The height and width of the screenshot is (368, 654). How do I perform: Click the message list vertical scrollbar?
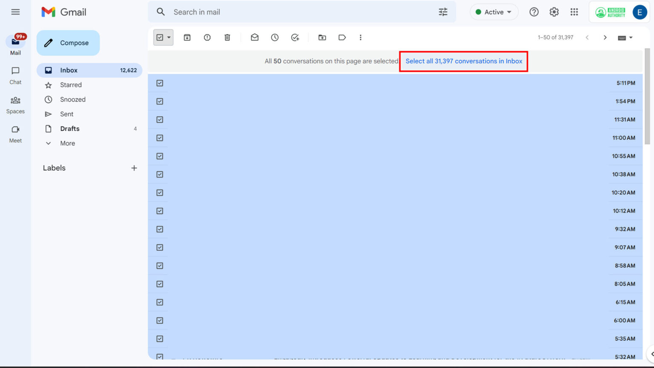647,97
